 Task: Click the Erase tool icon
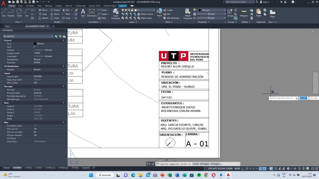76,10
